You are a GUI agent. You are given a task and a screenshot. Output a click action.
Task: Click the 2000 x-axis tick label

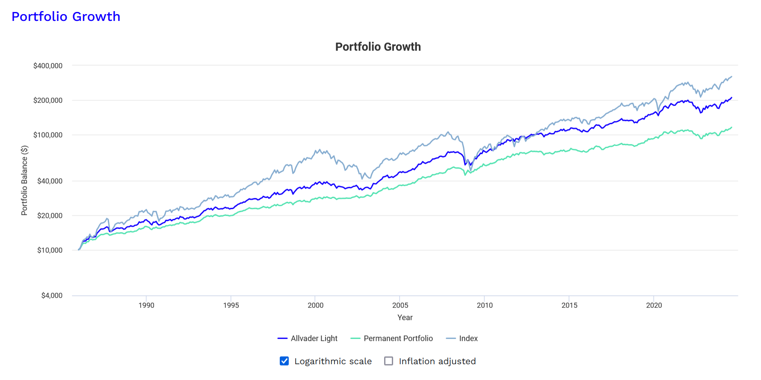pyautogui.click(x=316, y=305)
